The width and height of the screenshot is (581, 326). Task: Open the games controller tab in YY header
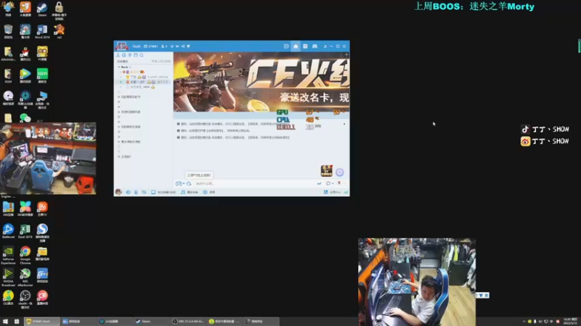click(314, 46)
